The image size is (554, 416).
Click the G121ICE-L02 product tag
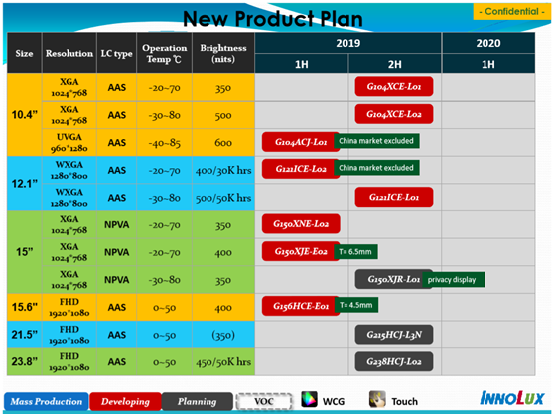tap(301, 169)
